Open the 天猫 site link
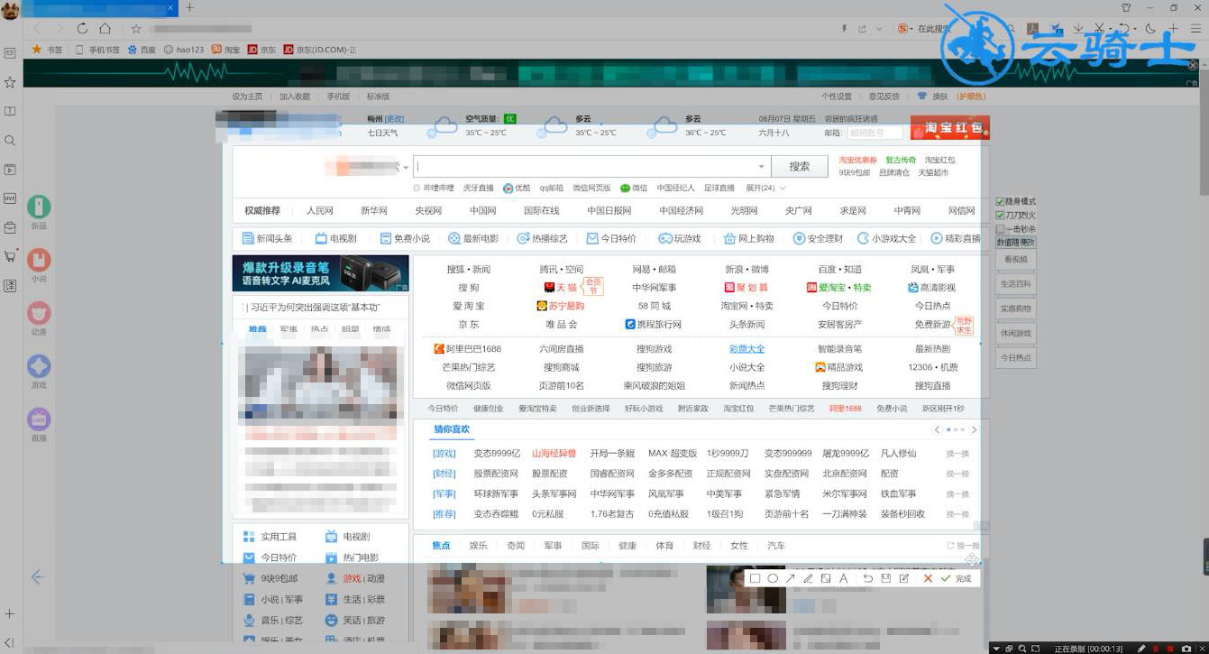This screenshot has height=654, width=1209. (x=560, y=288)
